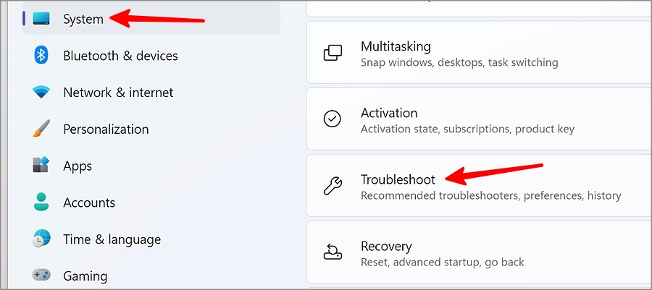Open Recovery reset options card

click(479, 252)
